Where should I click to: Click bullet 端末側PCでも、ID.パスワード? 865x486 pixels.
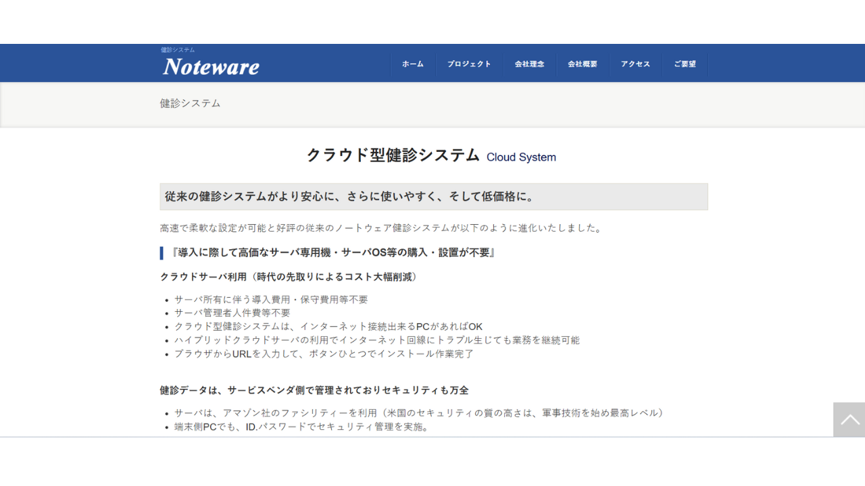point(302,427)
